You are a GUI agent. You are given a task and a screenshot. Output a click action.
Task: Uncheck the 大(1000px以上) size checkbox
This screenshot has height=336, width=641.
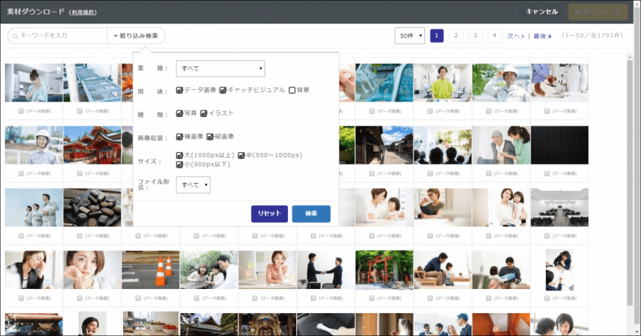(x=180, y=155)
